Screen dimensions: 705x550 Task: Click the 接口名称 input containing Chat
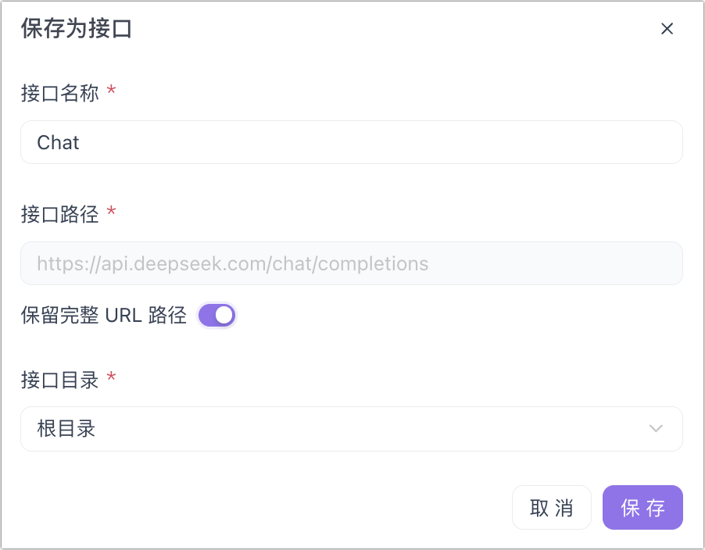(352, 142)
